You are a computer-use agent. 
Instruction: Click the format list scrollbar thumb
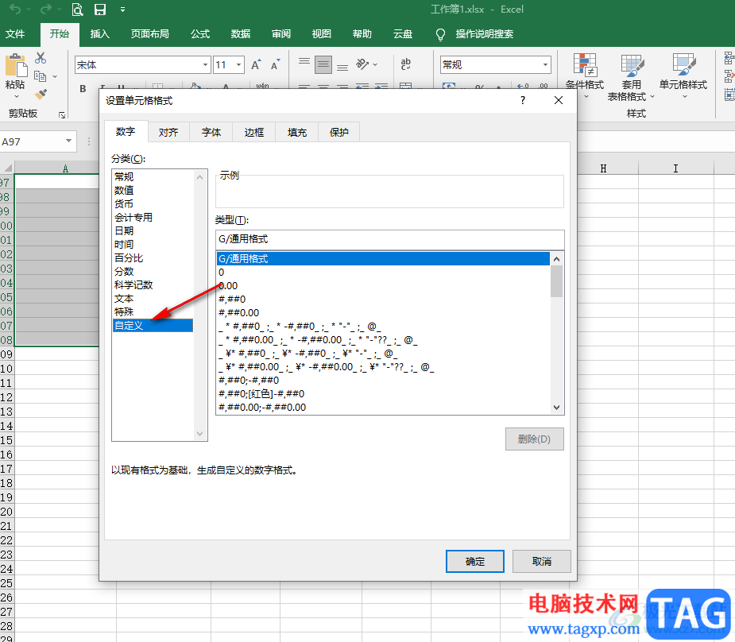pos(556,281)
